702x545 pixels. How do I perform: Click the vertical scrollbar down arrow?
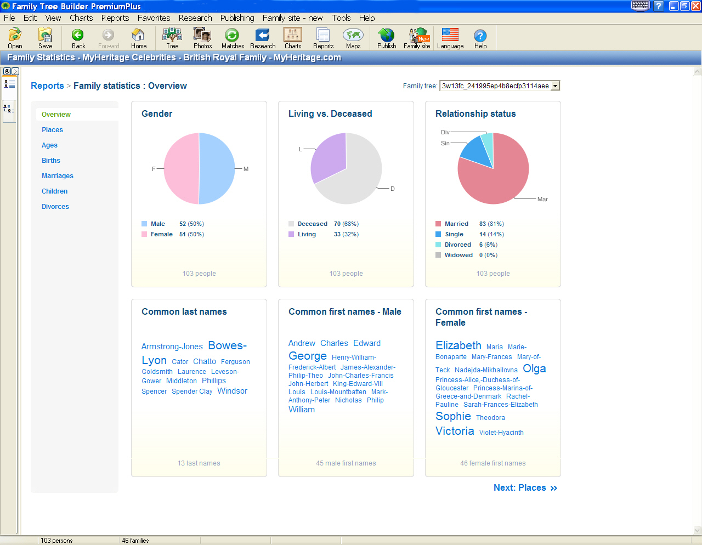click(x=698, y=531)
